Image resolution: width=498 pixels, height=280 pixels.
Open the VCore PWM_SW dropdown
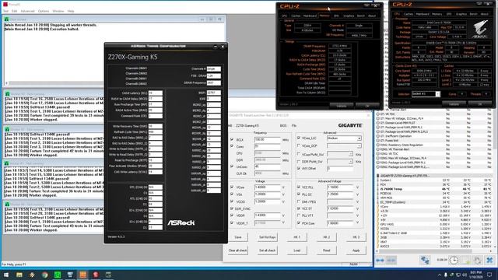[340, 154]
